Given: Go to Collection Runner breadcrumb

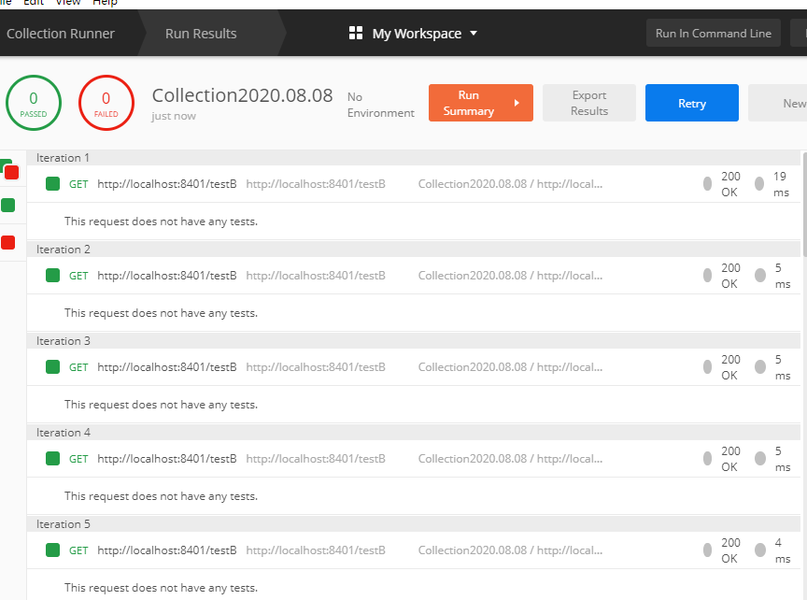Looking at the screenshot, I should pyautogui.click(x=60, y=34).
